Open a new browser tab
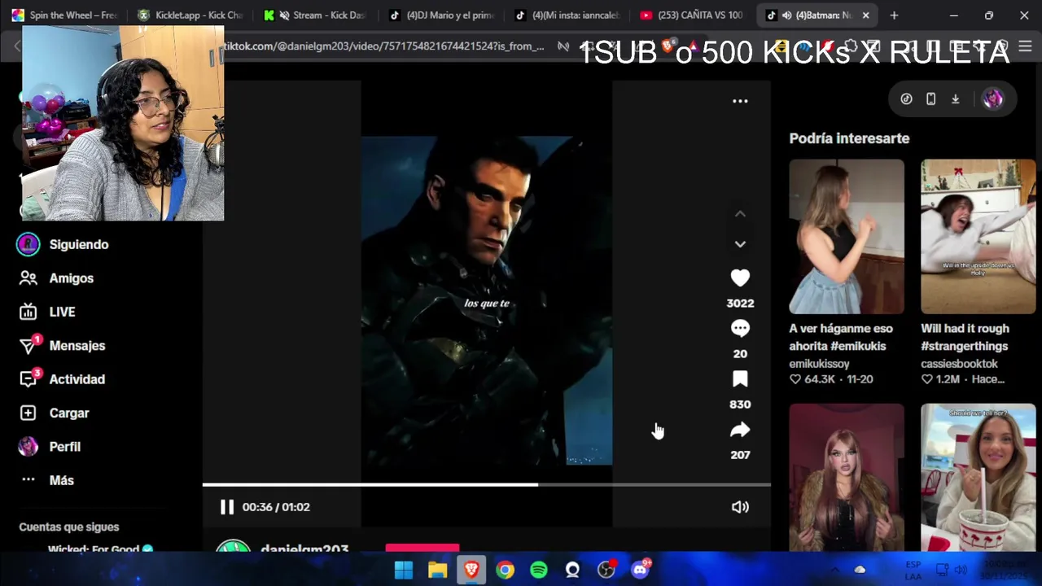The height and width of the screenshot is (586, 1042). click(894, 15)
